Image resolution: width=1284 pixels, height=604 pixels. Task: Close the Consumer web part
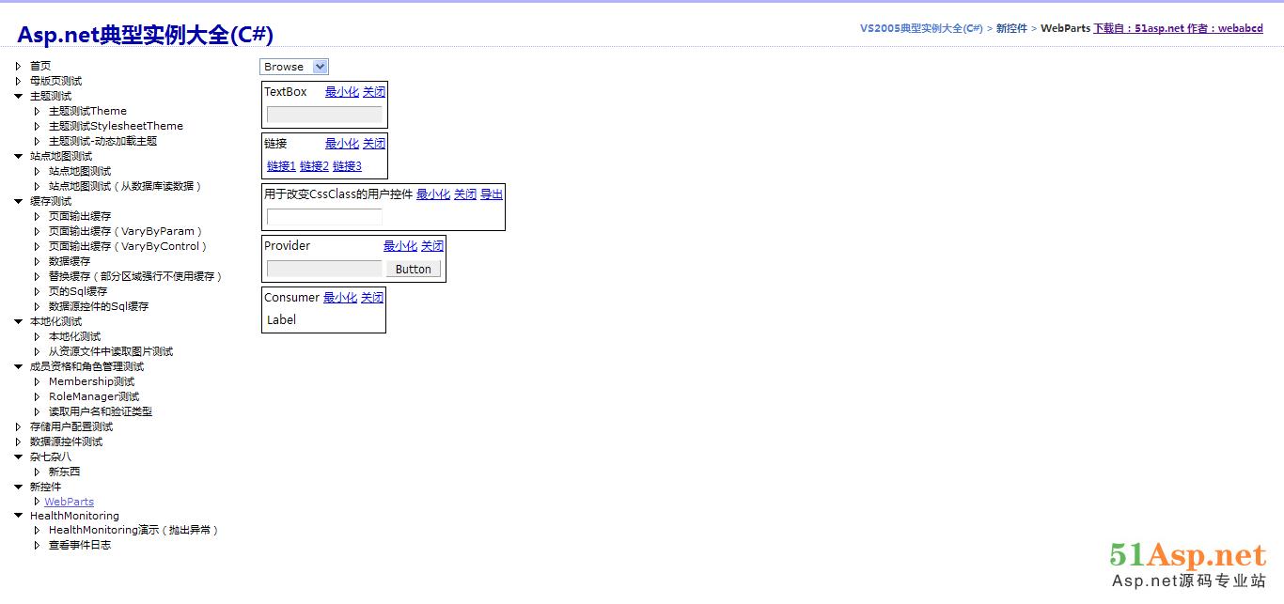coord(372,298)
